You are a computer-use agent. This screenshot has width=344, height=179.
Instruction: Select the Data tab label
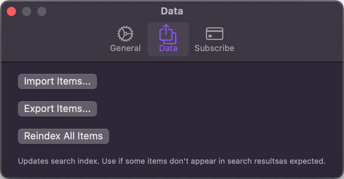[168, 48]
